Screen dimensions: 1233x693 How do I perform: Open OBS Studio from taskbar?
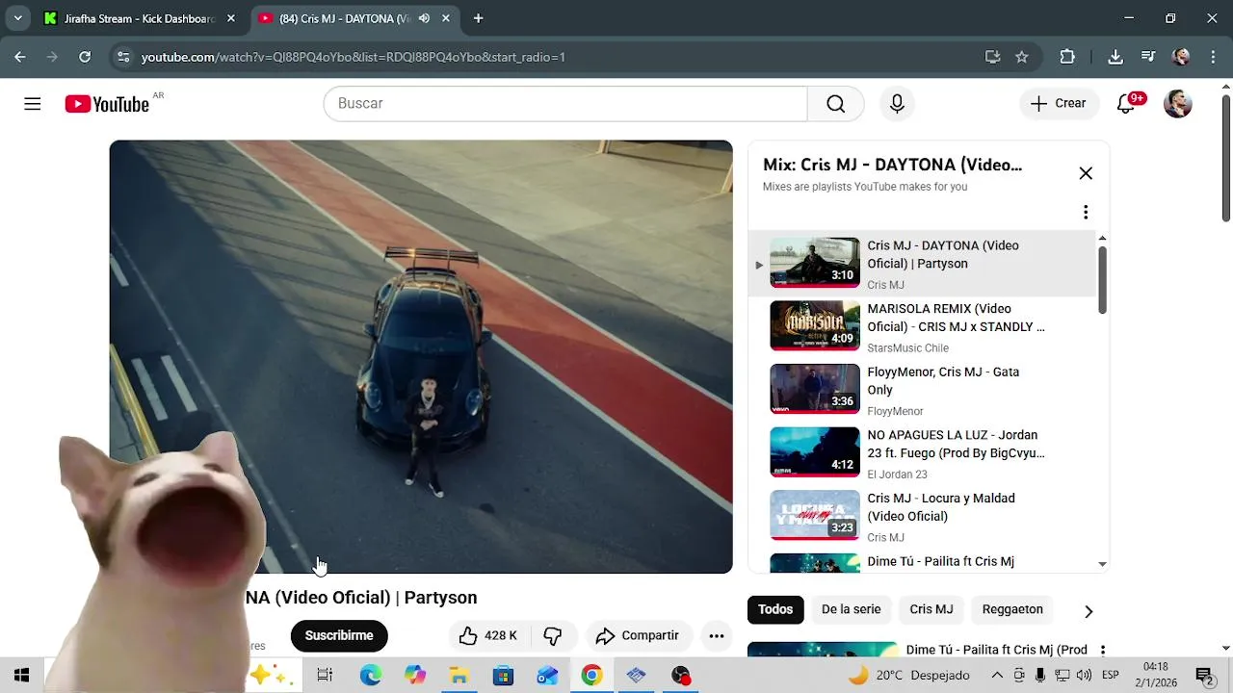tap(681, 676)
